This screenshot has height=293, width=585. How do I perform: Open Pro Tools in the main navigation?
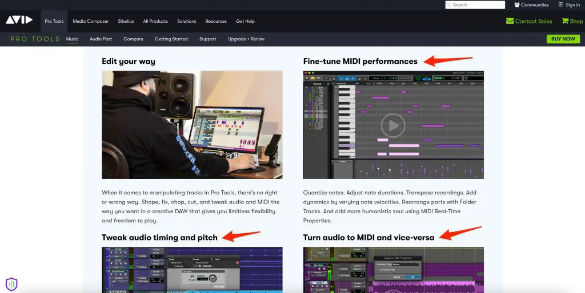54,21
